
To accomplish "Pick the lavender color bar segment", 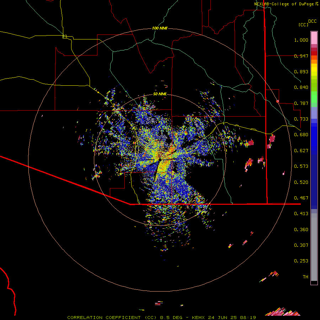I will (x=314, y=113).
